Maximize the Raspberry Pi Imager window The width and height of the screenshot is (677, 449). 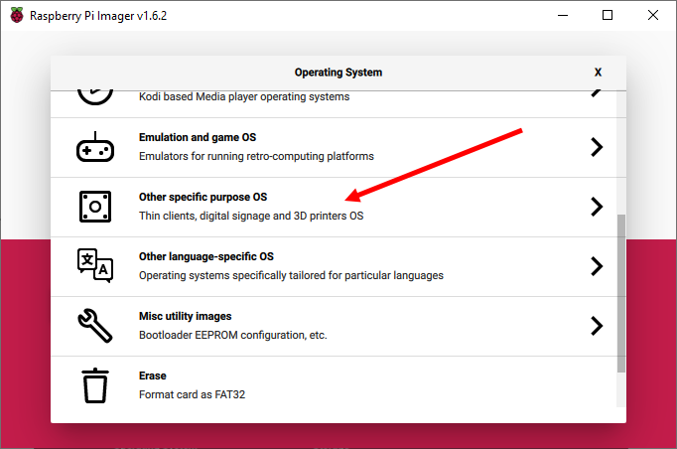tap(608, 15)
